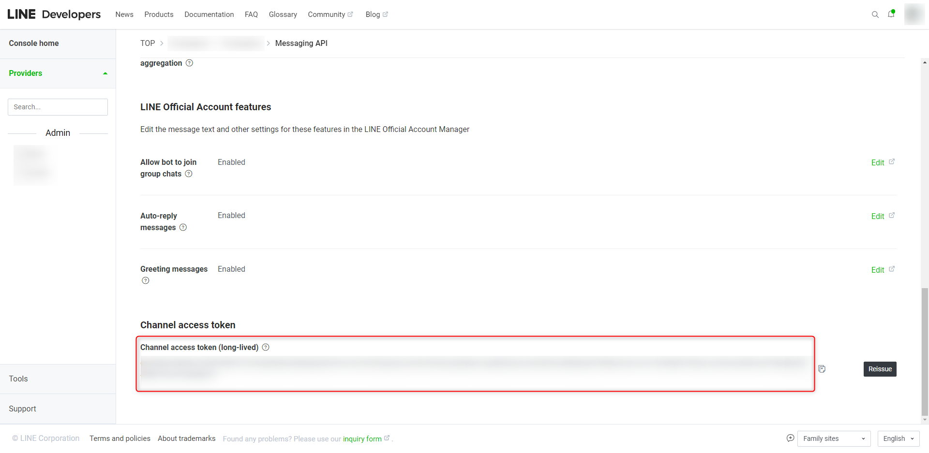Image resolution: width=929 pixels, height=453 pixels.
Task: Select the blurred provider under Admin
Action: click(35, 165)
